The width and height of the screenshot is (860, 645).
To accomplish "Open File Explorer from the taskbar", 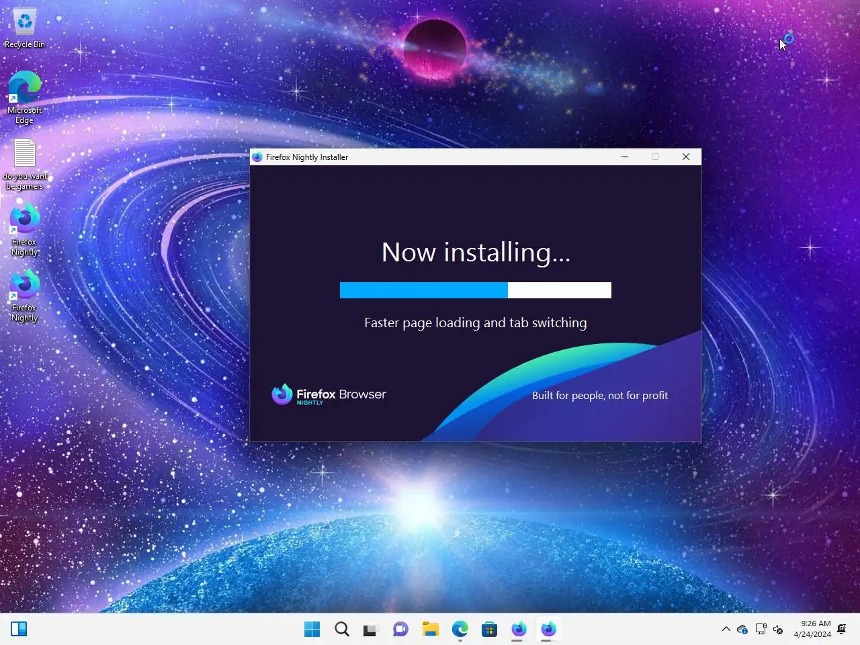I will click(x=431, y=629).
